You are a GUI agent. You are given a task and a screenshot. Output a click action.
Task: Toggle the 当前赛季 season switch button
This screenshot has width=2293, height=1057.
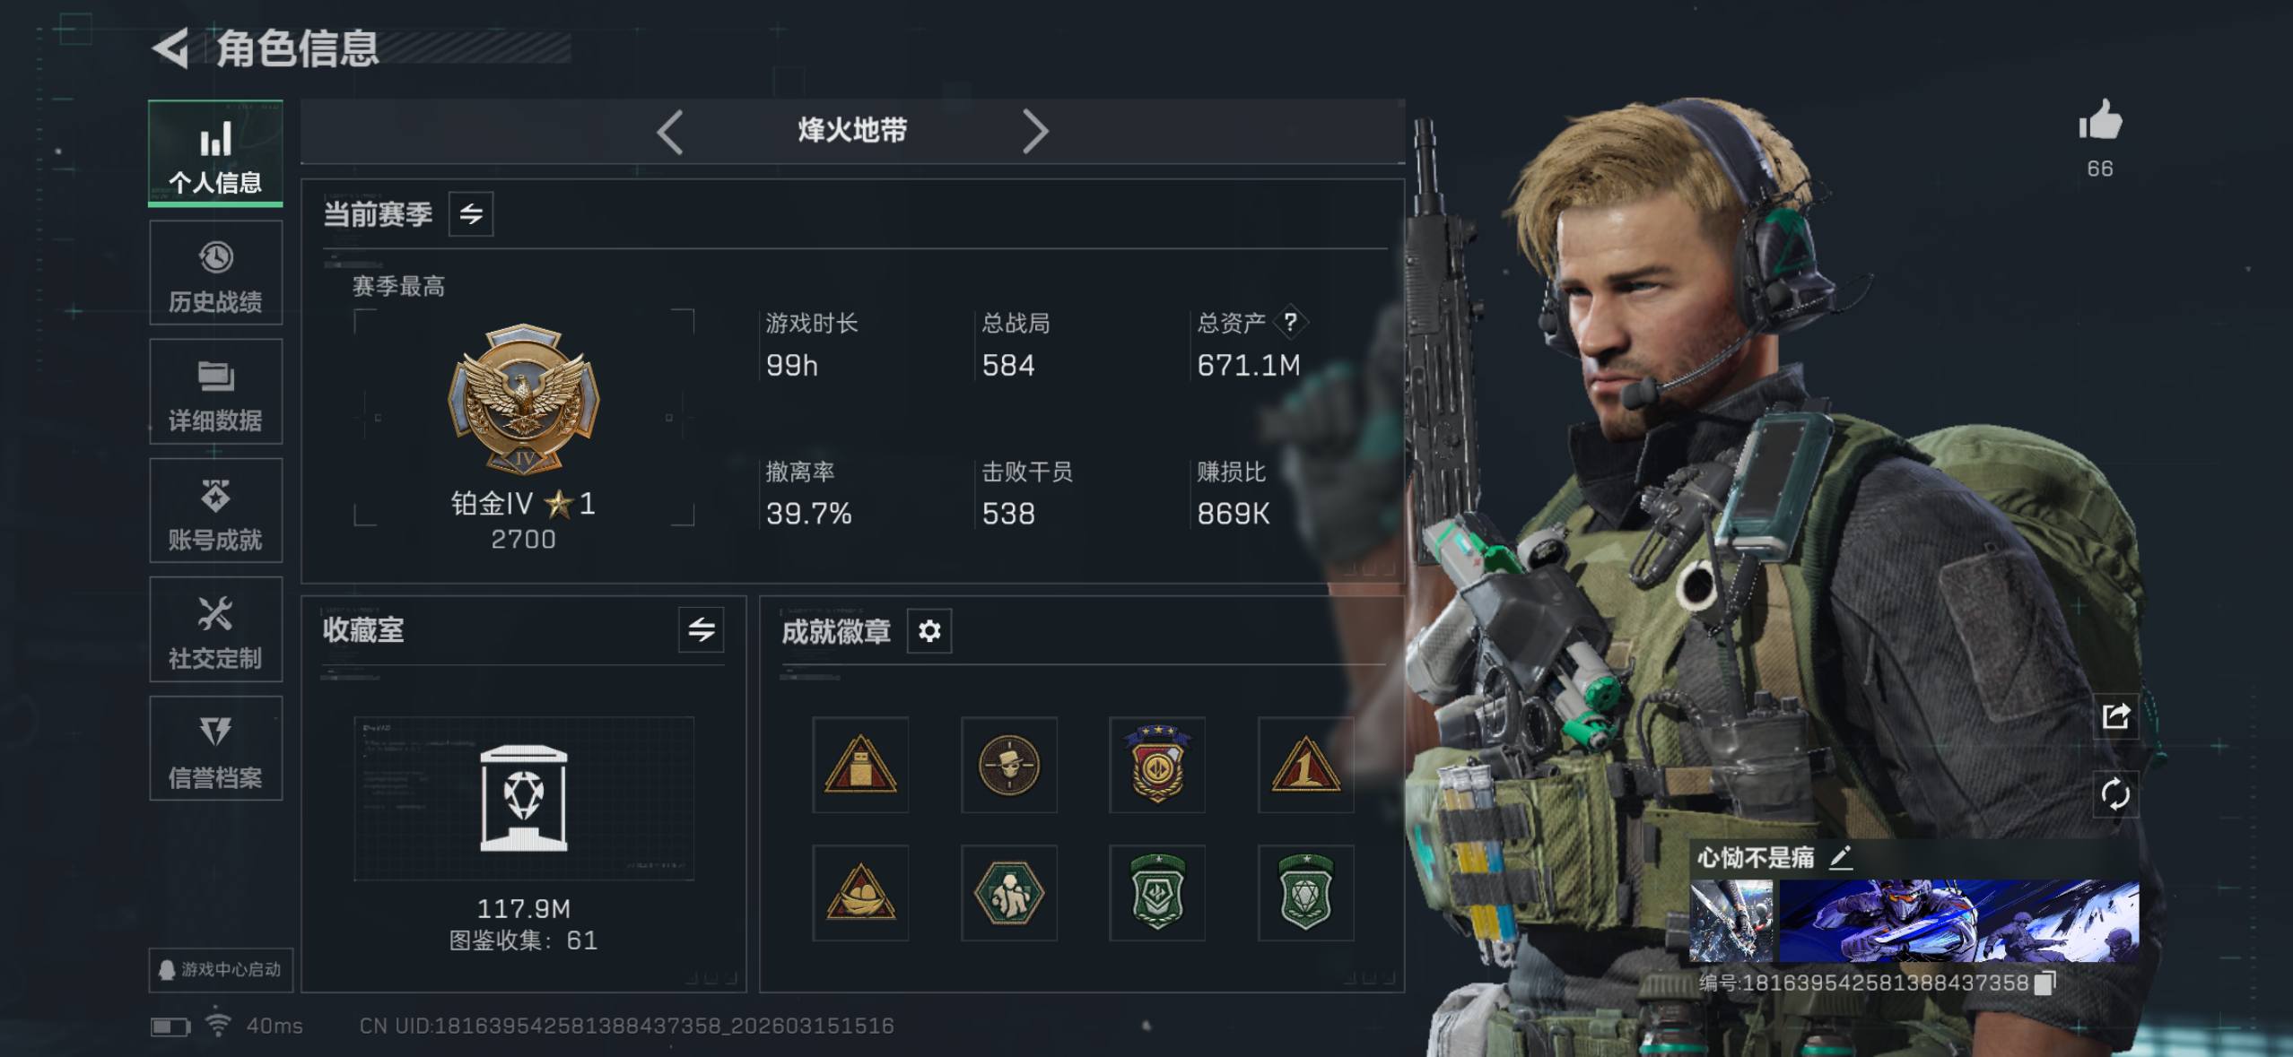tap(471, 214)
